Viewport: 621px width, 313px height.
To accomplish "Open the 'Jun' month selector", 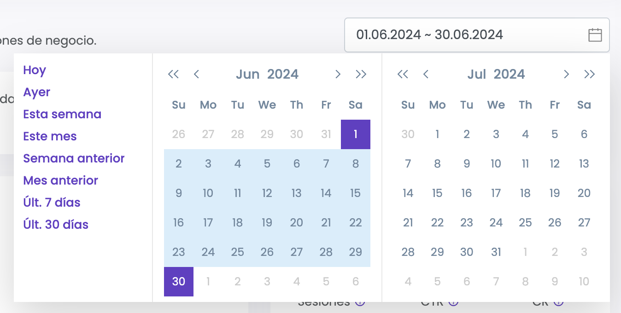I will coord(248,74).
